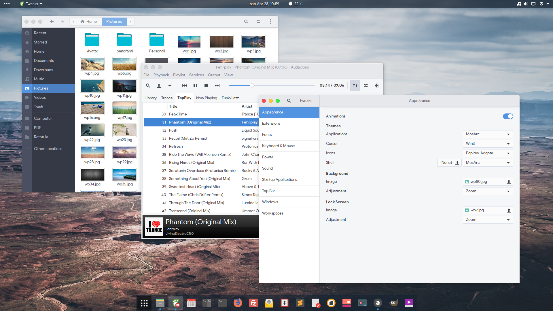The width and height of the screenshot is (553, 311).
Task: Click Home in the file manager path bar
Action: (89, 22)
